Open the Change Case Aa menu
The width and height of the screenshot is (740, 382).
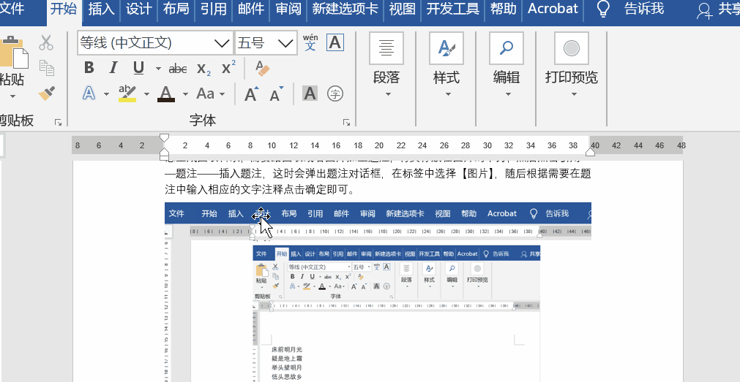[x=210, y=93]
